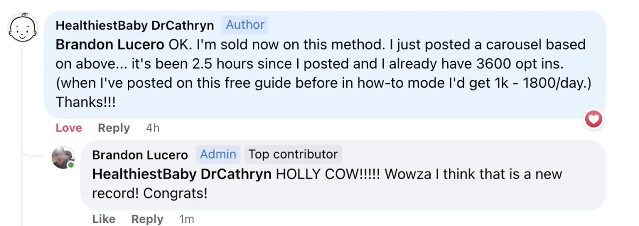The image size is (639, 226).
Task: Open Brandon Lucero's profile photo
Action: 63,157
